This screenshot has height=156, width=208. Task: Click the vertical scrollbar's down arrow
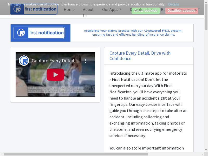coord(206,150)
